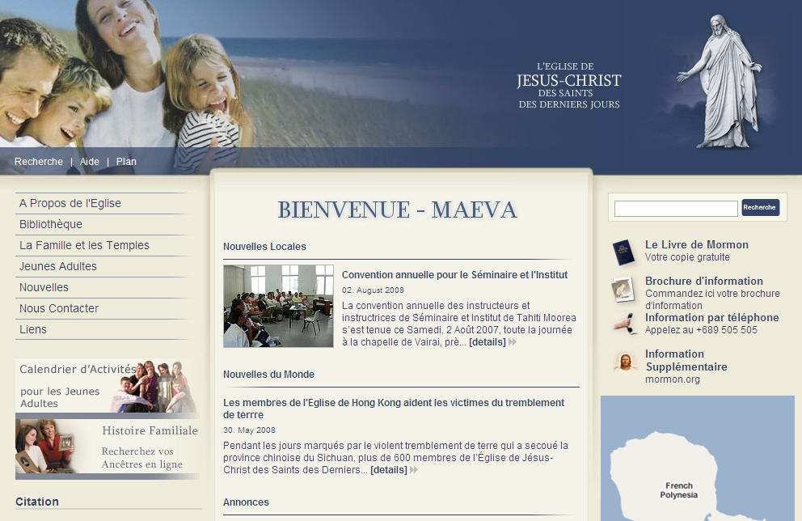The height and width of the screenshot is (521, 802).
Task: Click the mormon.org portrait icon
Action: pos(623,362)
